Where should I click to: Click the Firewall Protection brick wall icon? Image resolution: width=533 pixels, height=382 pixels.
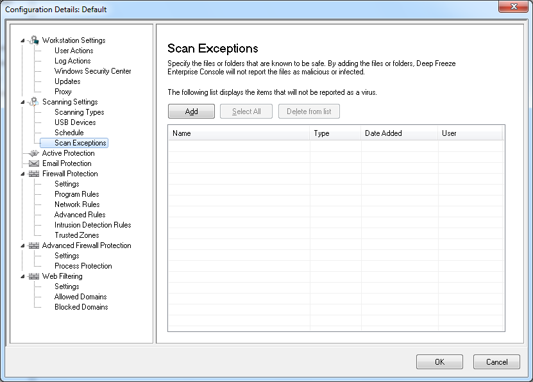34,174
